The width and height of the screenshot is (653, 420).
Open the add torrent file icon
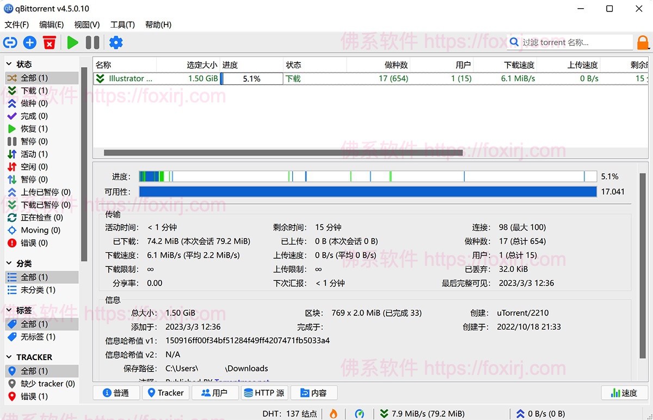[29, 42]
